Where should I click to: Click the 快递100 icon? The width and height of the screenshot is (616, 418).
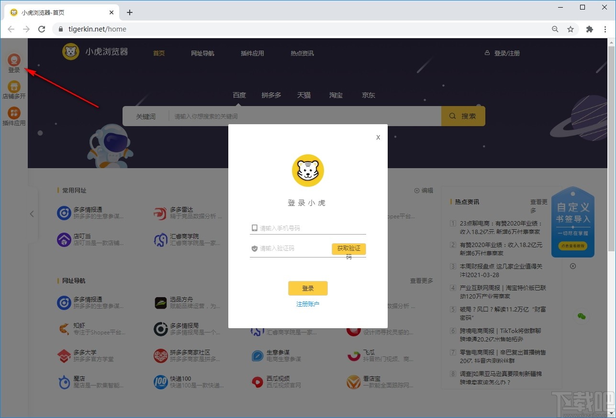click(x=160, y=382)
